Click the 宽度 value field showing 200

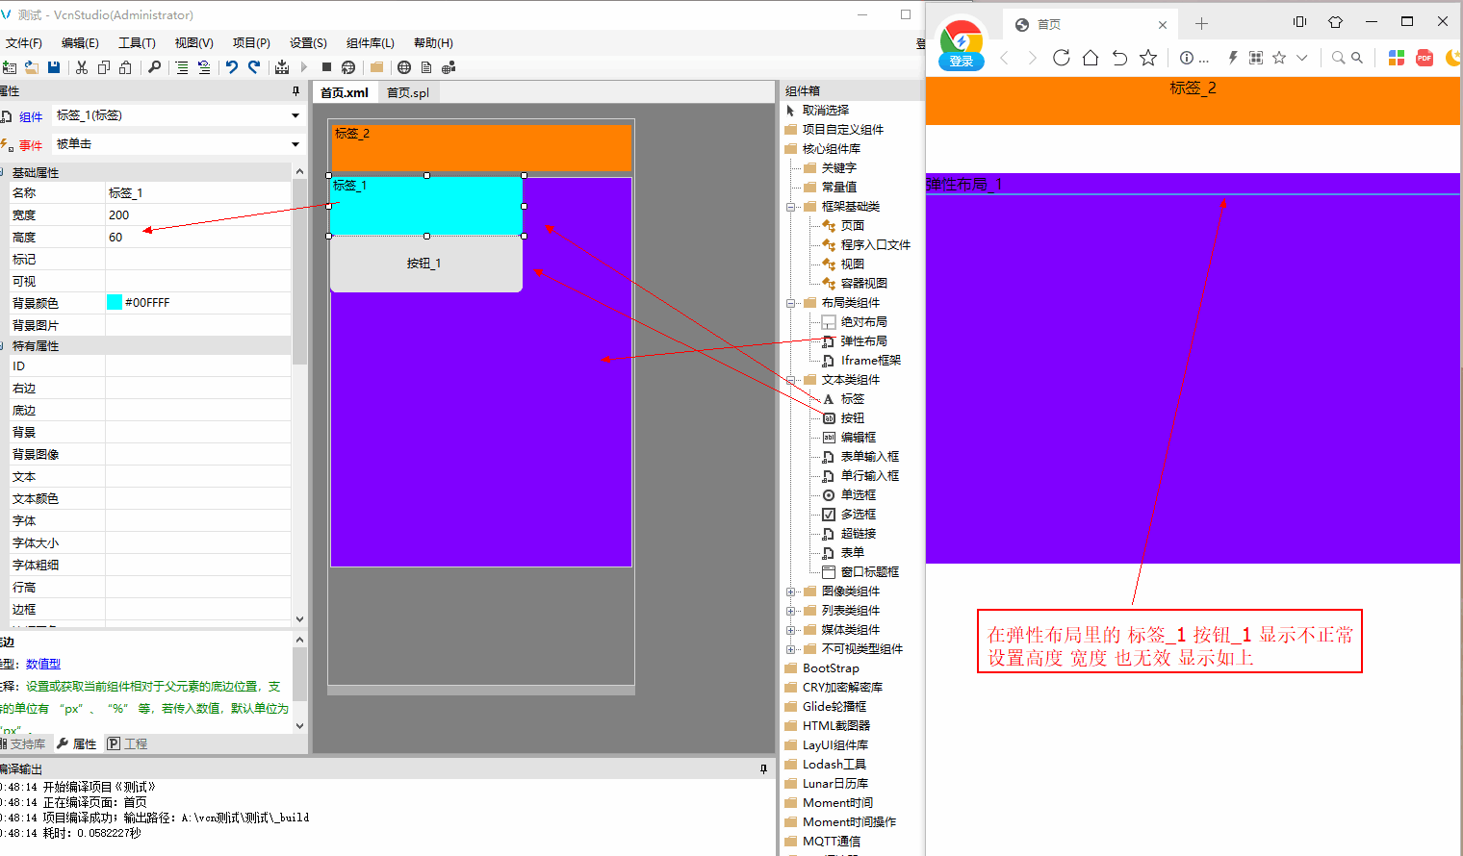pyautogui.click(x=197, y=215)
